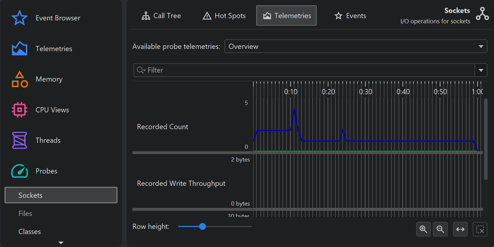494x247 pixels.
Task: Switch to the Call Tree tab
Action: (161, 16)
